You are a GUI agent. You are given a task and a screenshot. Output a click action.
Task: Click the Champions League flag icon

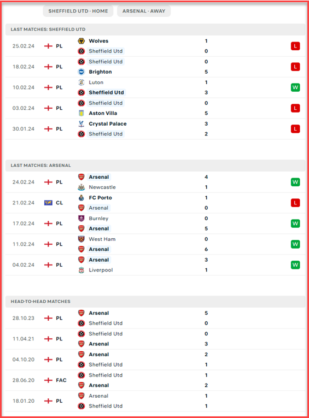coord(48,203)
